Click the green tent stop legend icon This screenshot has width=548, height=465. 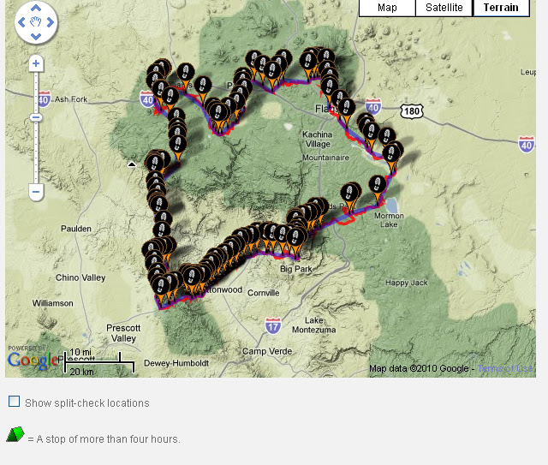point(15,434)
